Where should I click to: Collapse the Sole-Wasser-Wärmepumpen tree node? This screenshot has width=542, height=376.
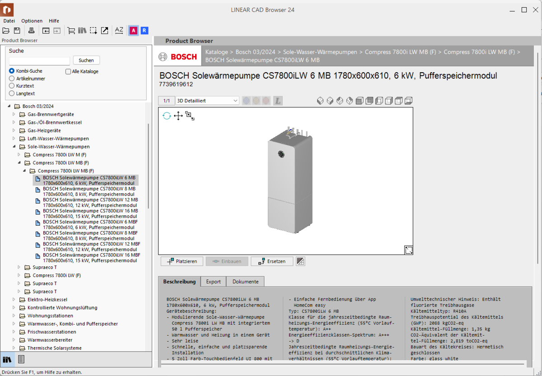click(14, 146)
